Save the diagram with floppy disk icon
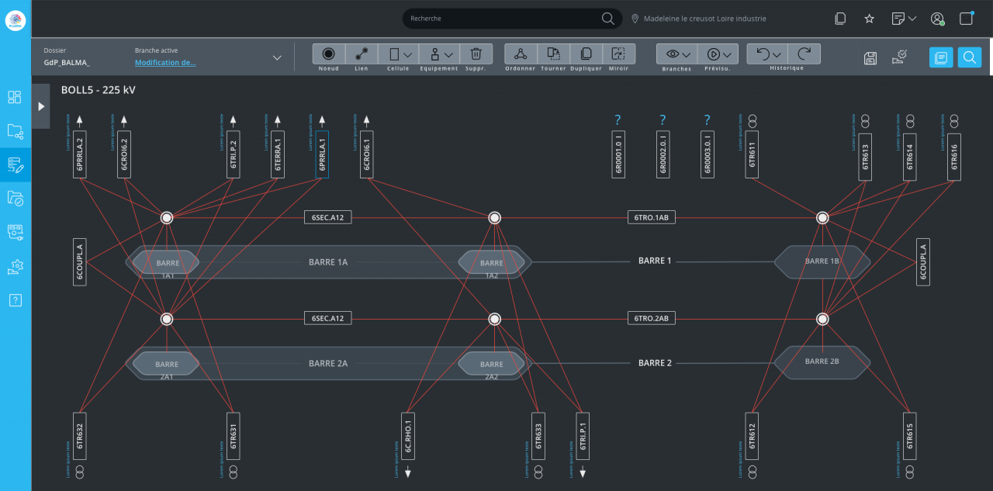 tap(870, 57)
